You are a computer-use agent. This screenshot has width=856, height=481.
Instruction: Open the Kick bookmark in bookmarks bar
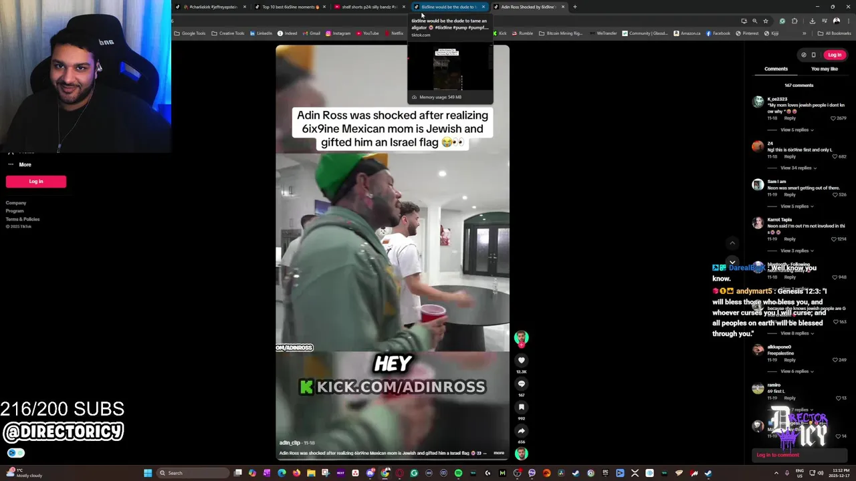500,33
